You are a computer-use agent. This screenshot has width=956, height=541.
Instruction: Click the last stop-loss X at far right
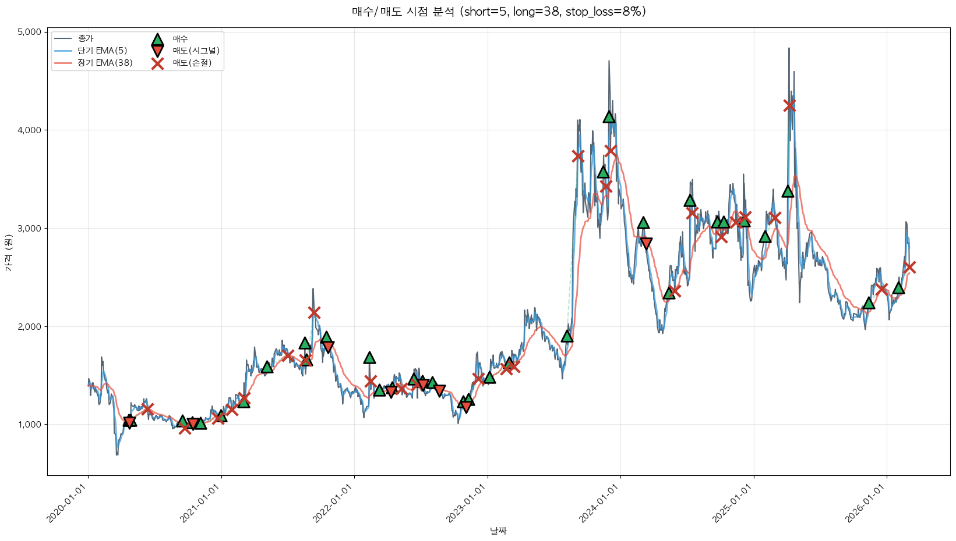click(909, 267)
